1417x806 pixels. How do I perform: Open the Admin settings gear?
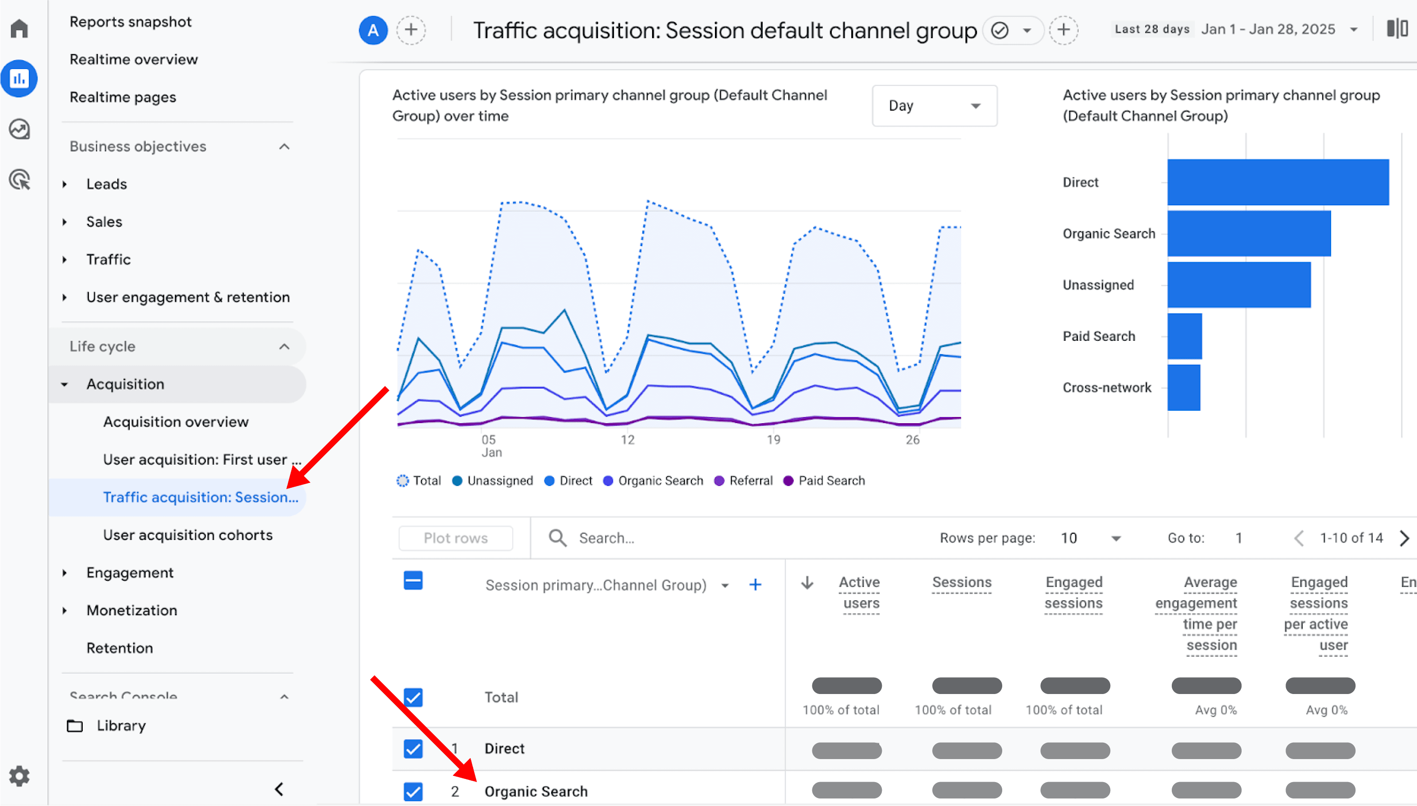pos(19,775)
